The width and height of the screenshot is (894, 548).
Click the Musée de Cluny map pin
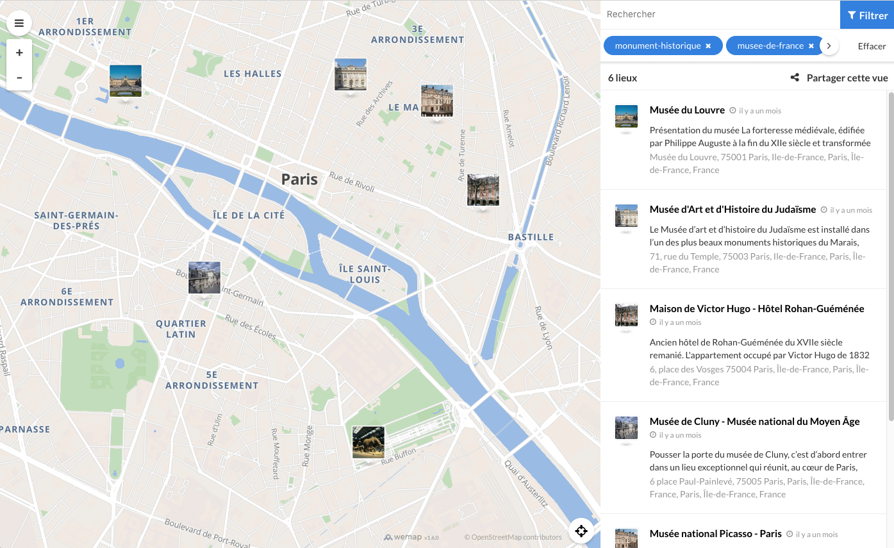tap(204, 278)
